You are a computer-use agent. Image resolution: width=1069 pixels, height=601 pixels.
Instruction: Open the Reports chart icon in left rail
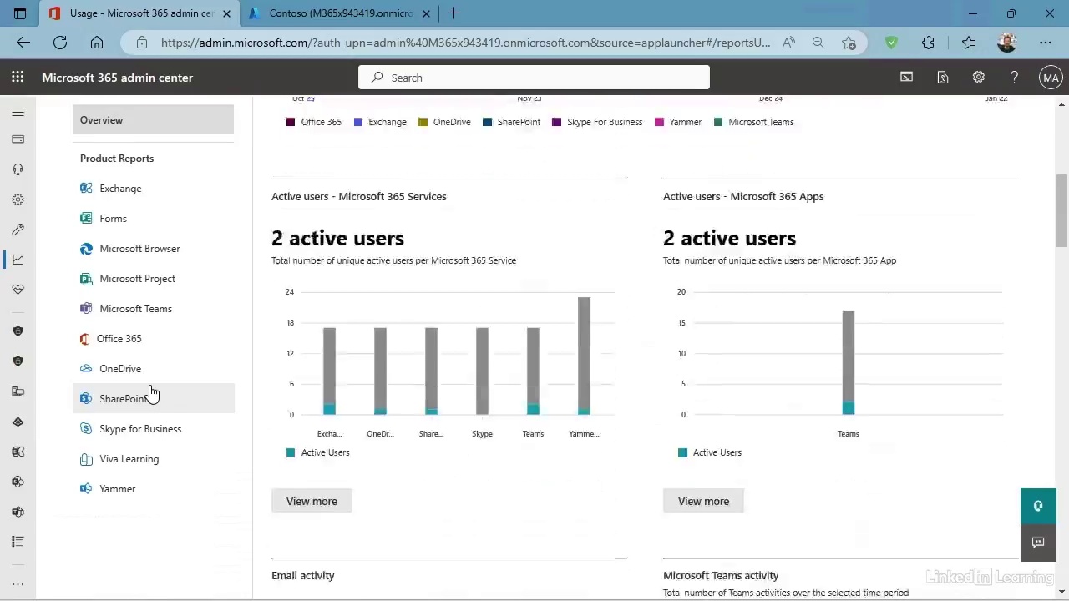18,260
